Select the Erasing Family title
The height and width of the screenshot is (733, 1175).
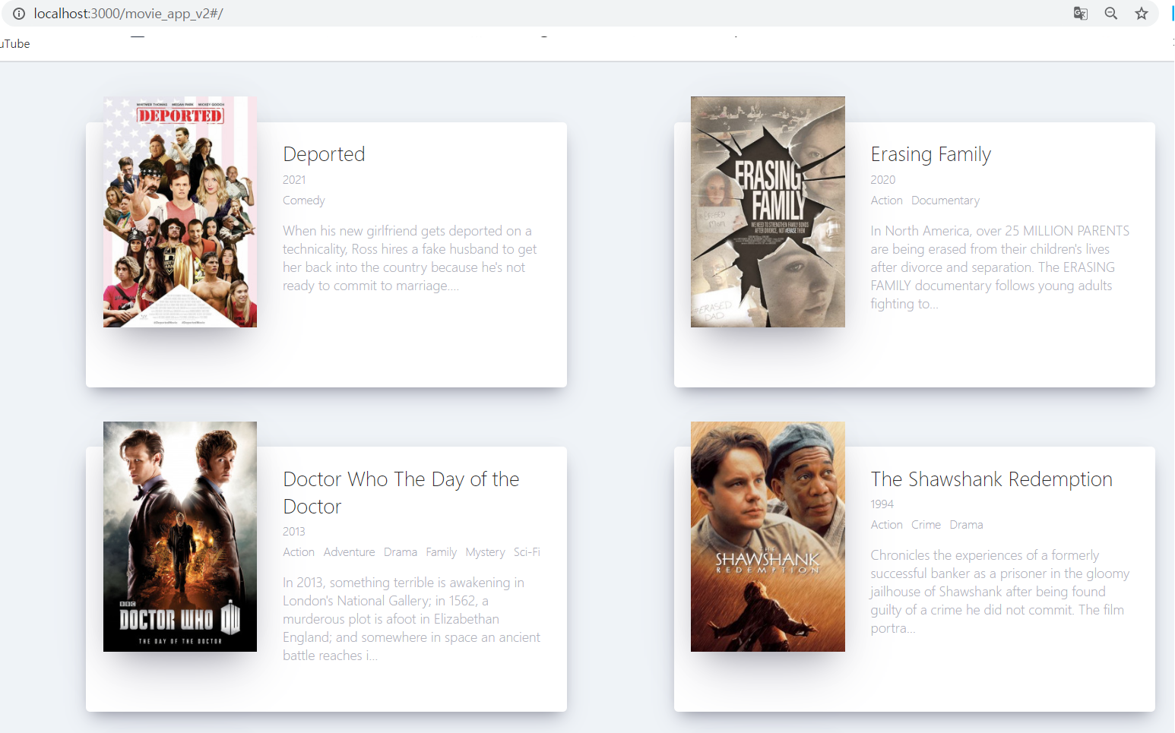[x=931, y=154]
